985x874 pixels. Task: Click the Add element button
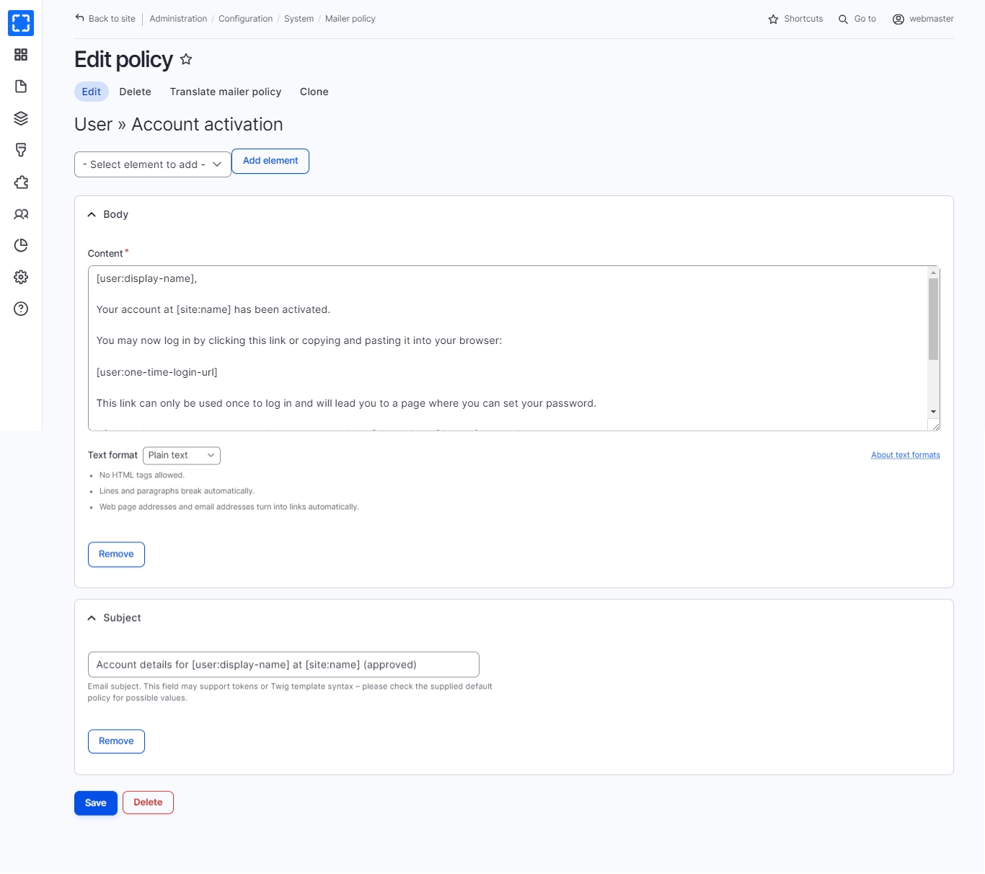270,162
